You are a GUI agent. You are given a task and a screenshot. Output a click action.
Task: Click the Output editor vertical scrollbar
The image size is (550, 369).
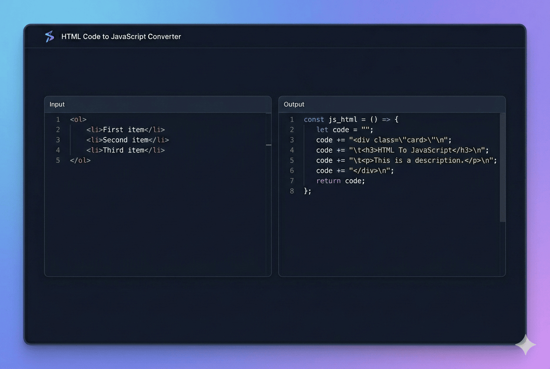point(503,168)
